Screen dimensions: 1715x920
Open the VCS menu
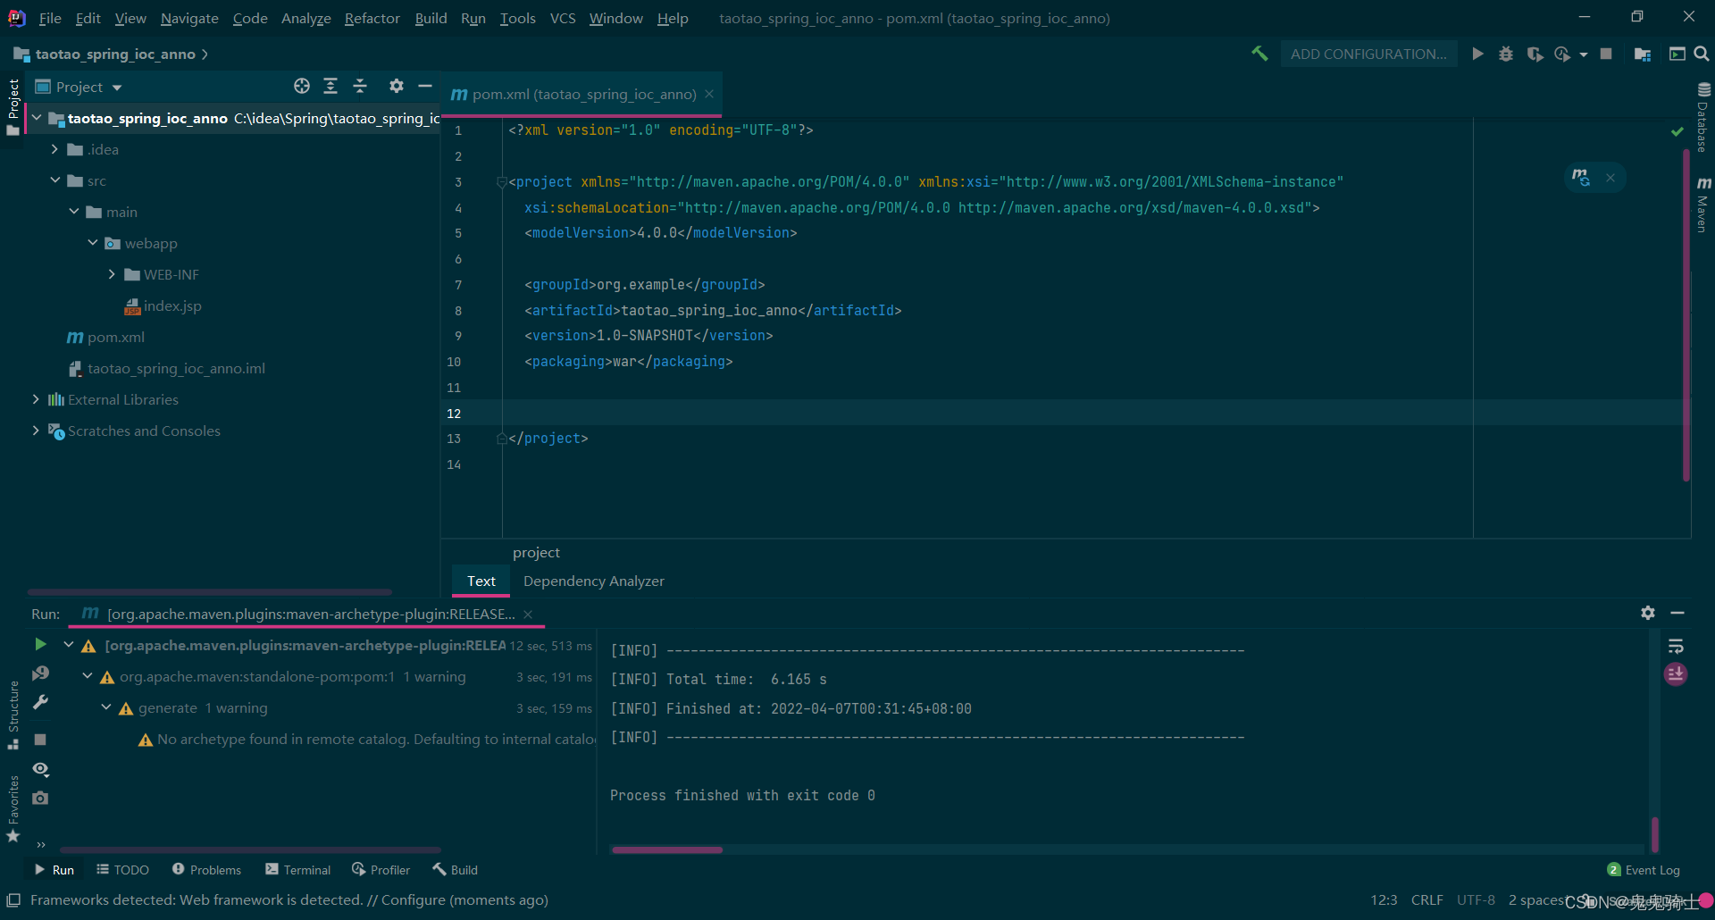pyautogui.click(x=563, y=18)
